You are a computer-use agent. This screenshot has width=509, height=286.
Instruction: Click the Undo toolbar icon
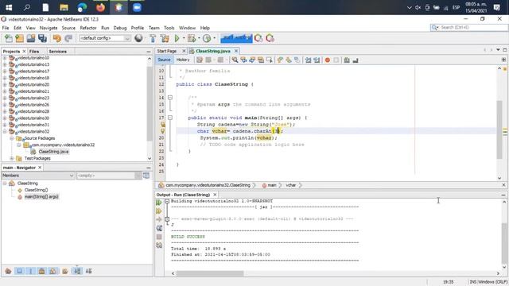pos(56,38)
